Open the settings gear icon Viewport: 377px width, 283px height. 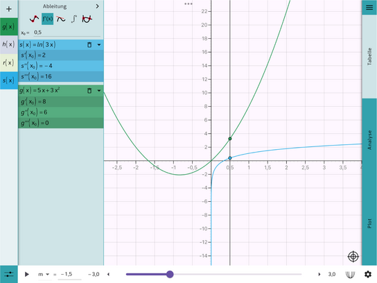(368, 274)
